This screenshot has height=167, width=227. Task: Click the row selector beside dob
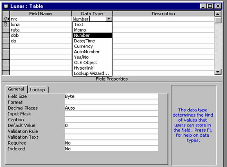[6, 35]
